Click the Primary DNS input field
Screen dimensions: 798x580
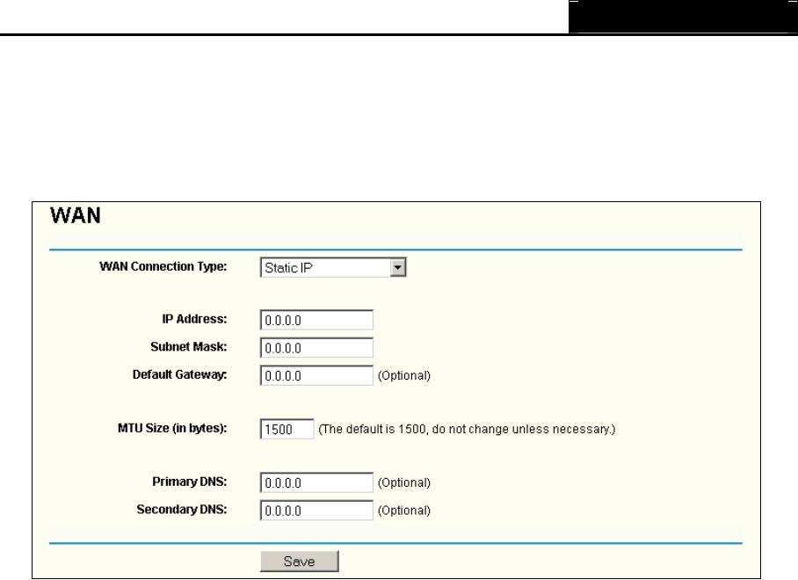316,482
